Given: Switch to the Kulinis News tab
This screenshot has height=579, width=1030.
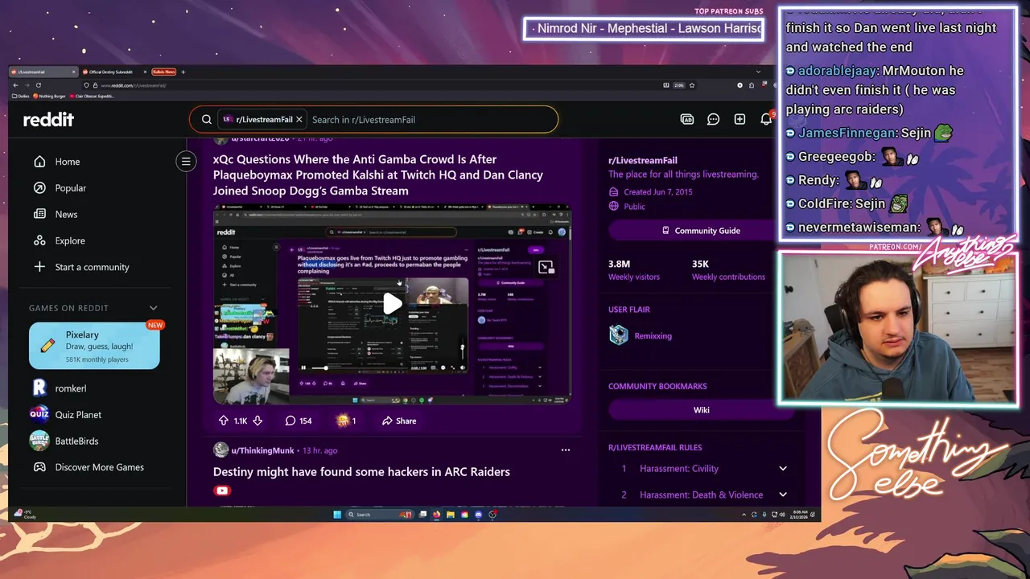Looking at the screenshot, I should (x=163, y=72).
